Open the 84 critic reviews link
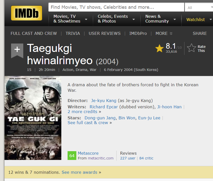Image resolution: width=213 pixels, height=181 pixels. coord(146,158)
